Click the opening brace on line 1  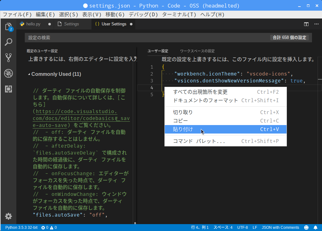(163, 67)
